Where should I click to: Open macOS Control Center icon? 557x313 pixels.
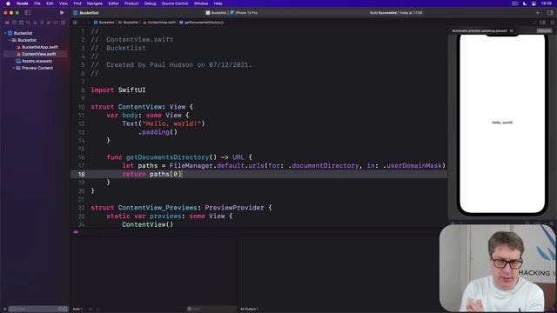click(x=534, y=3)
